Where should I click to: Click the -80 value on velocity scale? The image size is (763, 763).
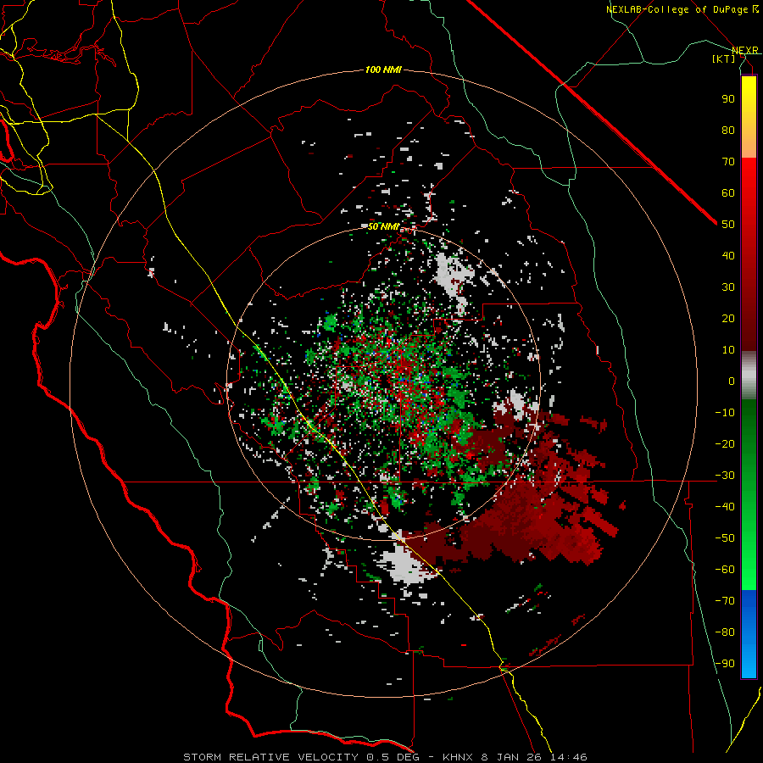coord(725,632)
